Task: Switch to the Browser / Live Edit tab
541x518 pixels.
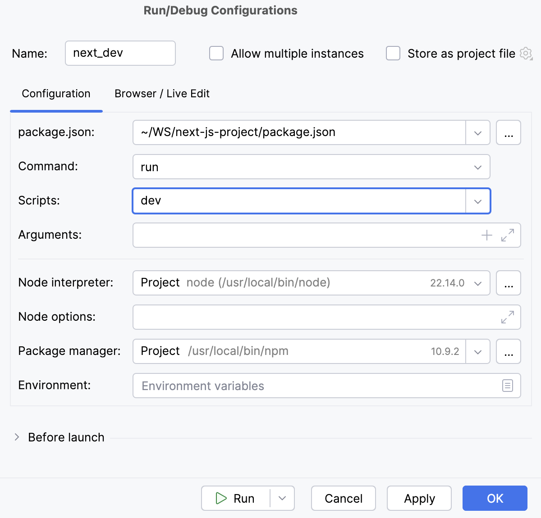Action: pyautogui.click(x=161, y=94)
